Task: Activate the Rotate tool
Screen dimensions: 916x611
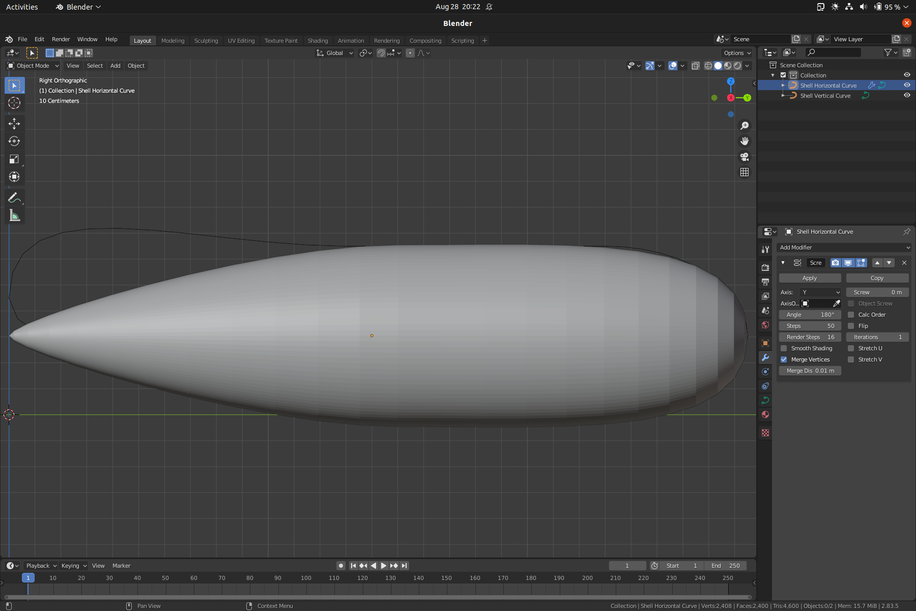Action: 14,141
